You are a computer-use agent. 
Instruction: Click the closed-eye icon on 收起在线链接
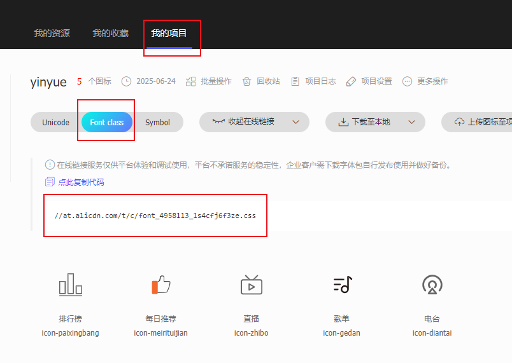point(218,121)
